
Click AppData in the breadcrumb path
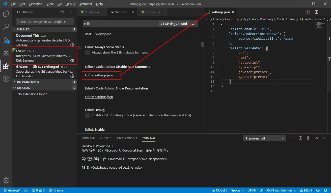click(249, 19)
